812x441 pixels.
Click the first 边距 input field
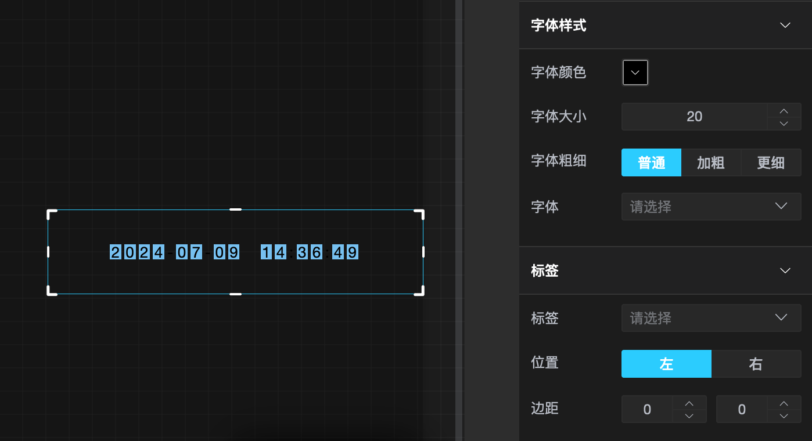647,410
